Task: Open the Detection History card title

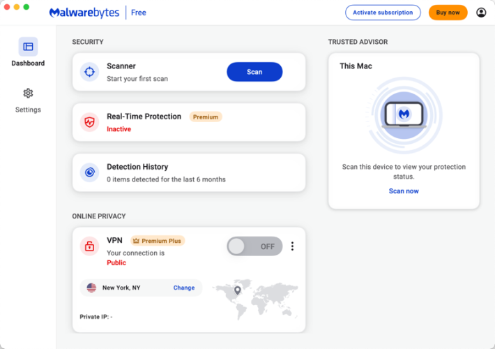Action: click(x=137, y=167)
